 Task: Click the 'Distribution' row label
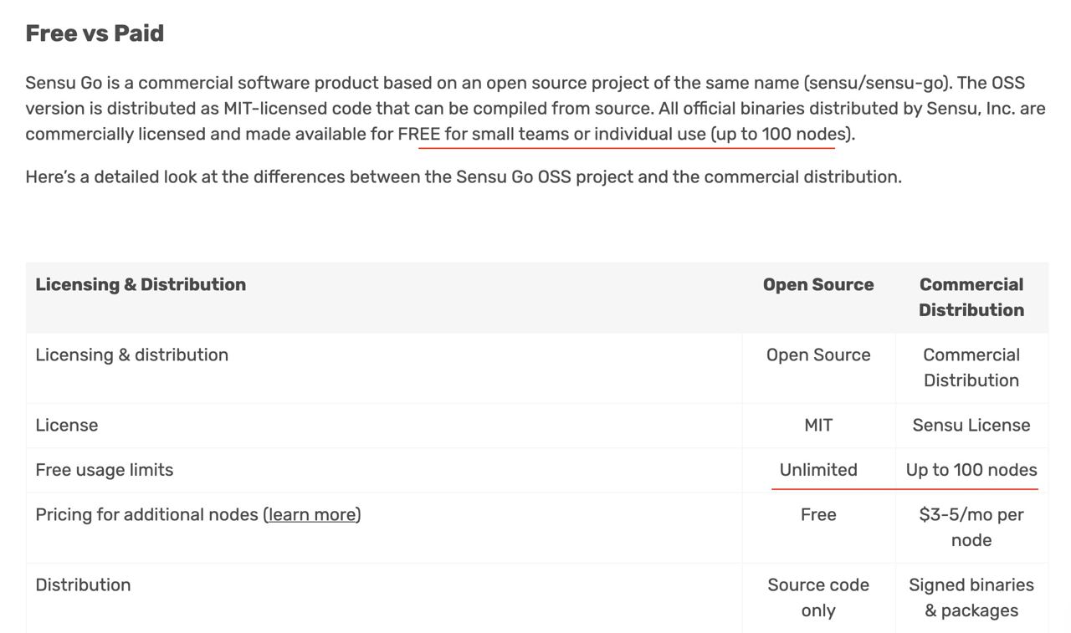pyautogui.click(x=83, y=585)
